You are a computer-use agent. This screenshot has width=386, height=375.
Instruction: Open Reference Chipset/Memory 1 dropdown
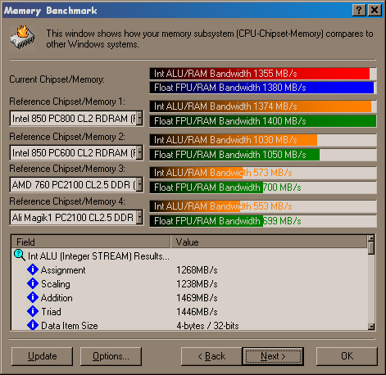[139, 118]
